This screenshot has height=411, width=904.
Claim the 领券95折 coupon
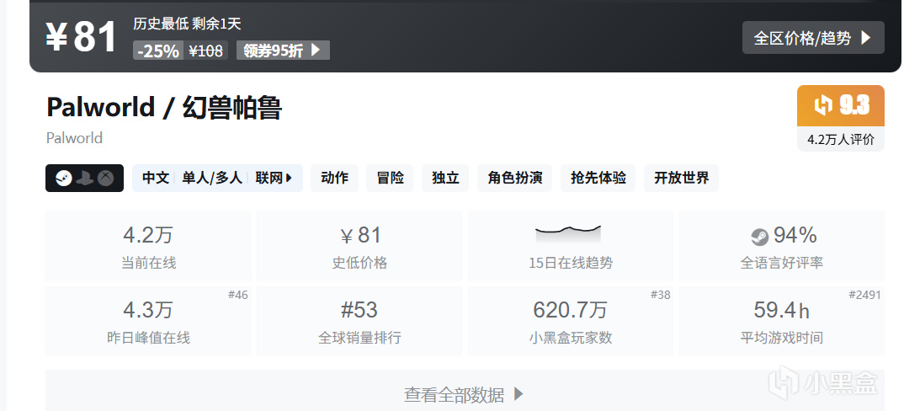click(283, 51)
